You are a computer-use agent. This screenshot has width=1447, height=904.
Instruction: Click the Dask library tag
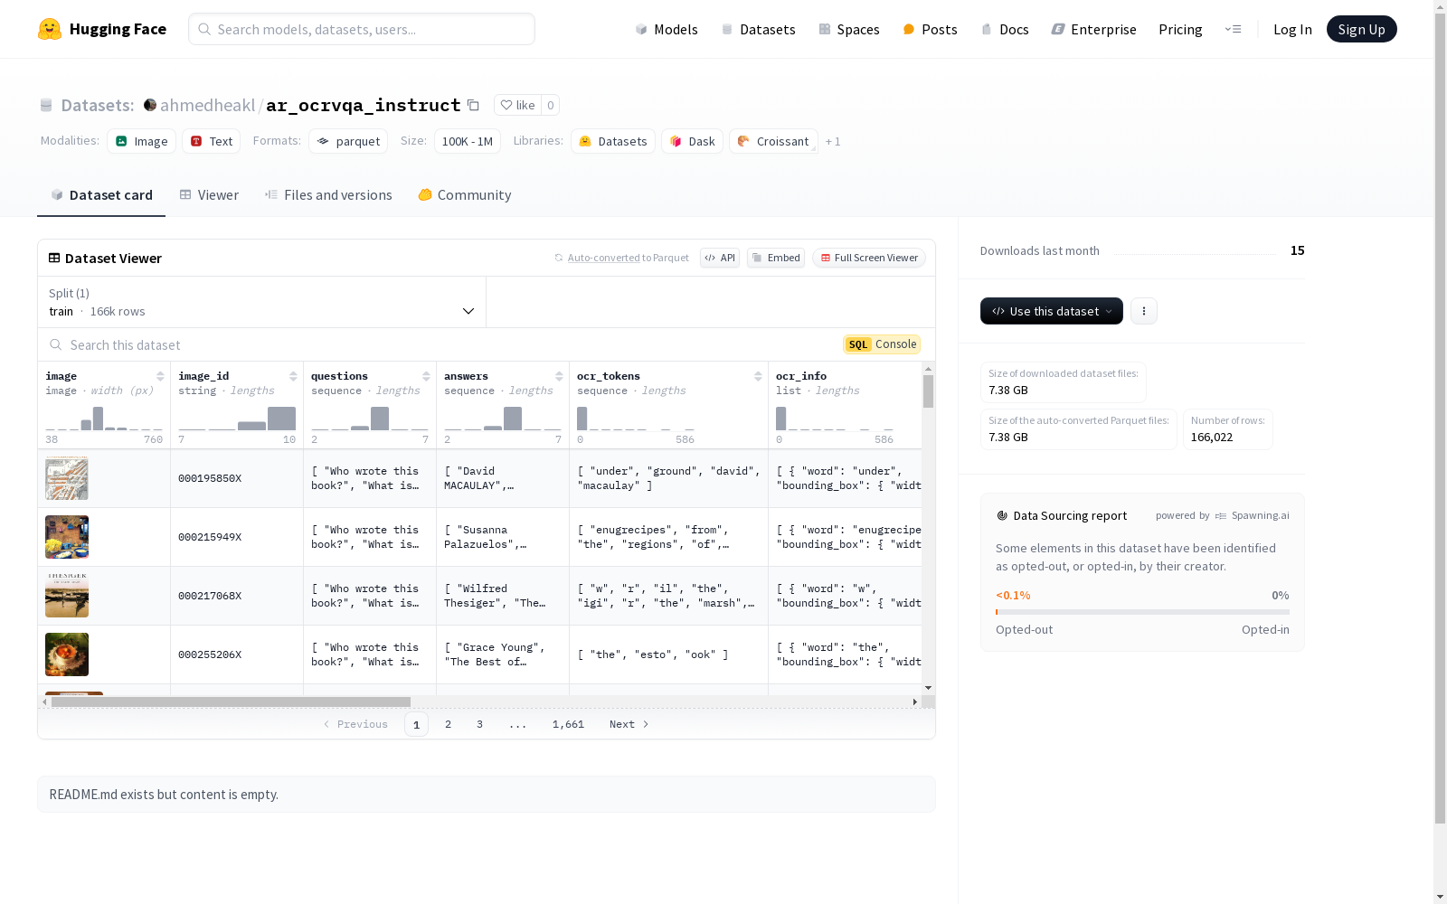point(692,141)
